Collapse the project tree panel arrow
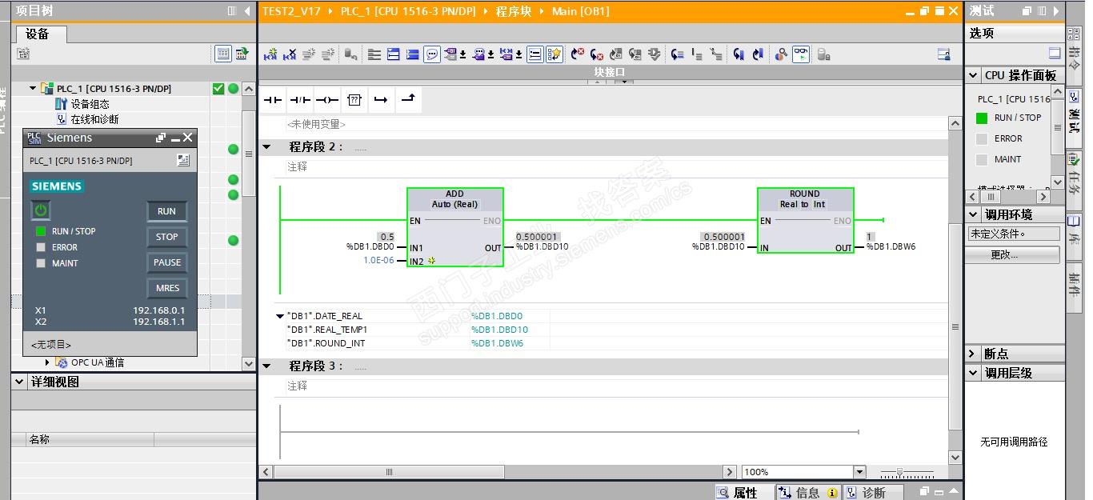 pos(247,11)
